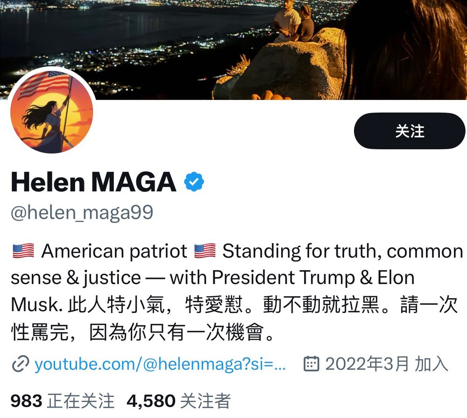Click the Chinese bio line starting 性罵完
The image size is (467, 418).
pyautogui.click(x=142, y=332)
